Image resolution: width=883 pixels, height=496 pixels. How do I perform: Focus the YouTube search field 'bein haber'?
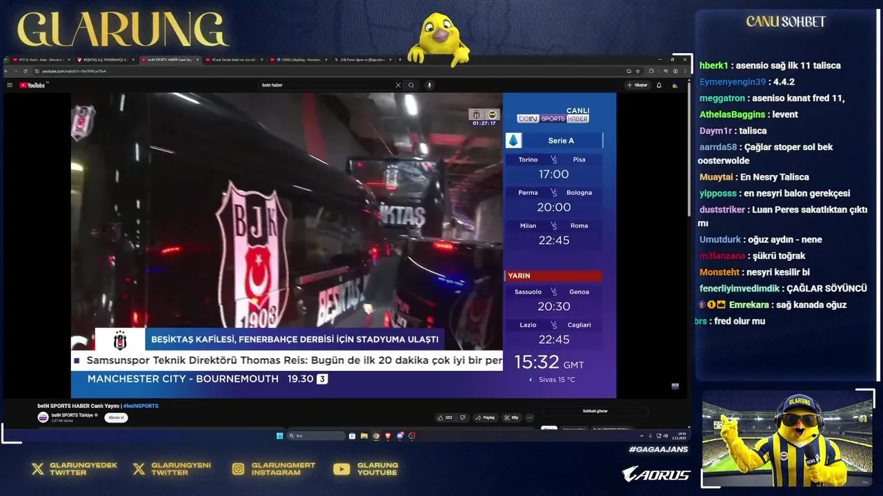click(327, 85)
